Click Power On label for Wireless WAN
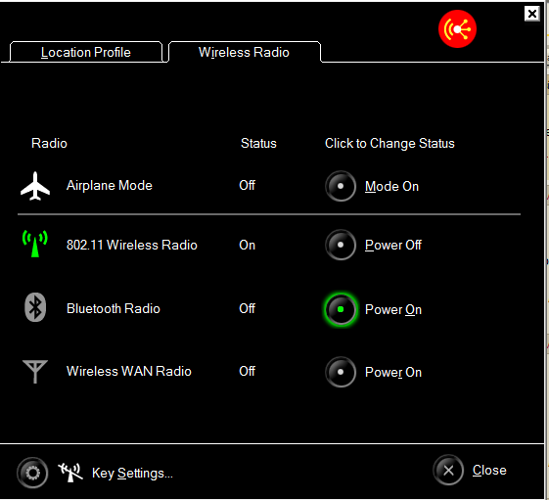The width and height of the screenshot is (549, 500). 393,372
